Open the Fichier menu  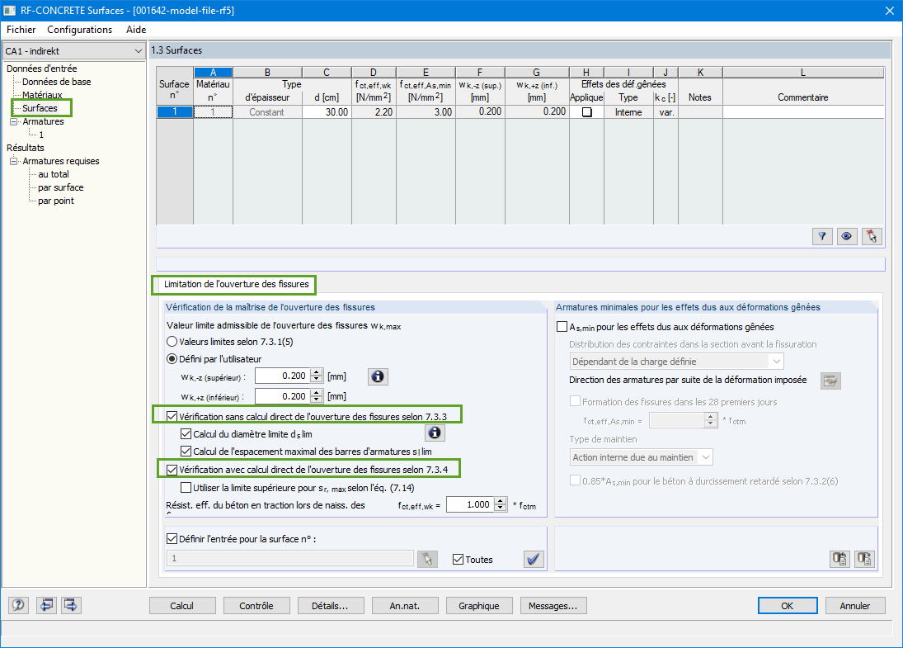(x=21, y=30)
